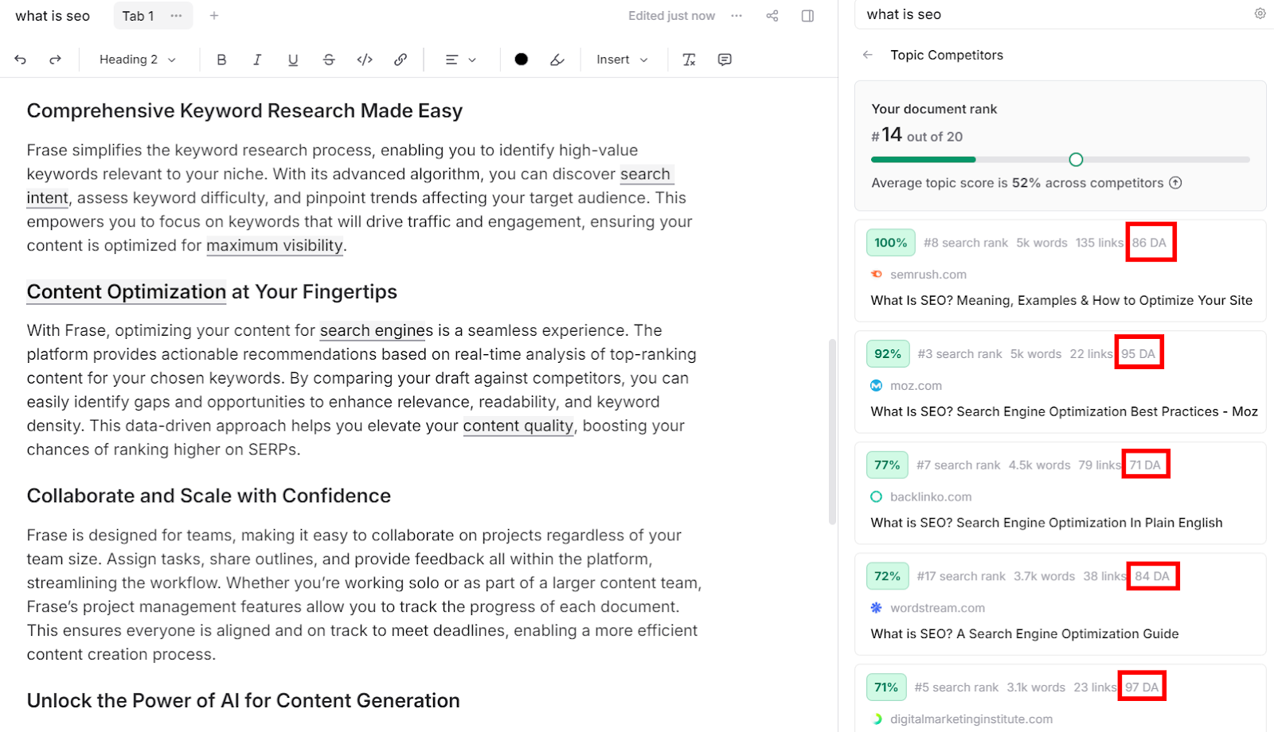Toggle underline formatting
Viewport: 1274px width, 732px height.
[x=293, y=60]
